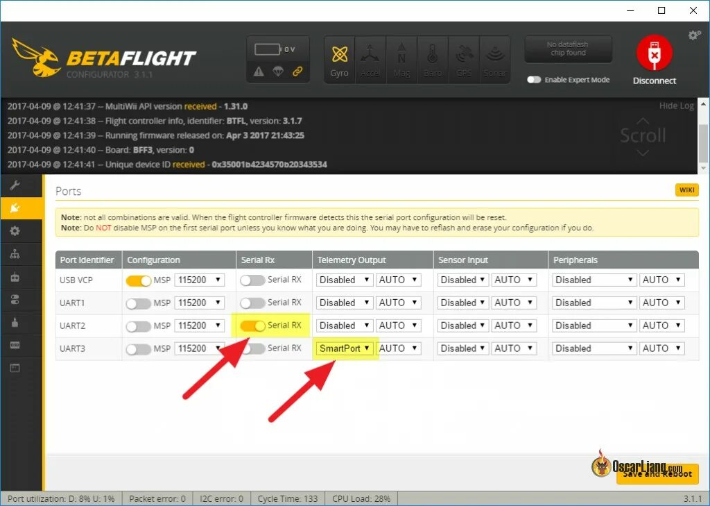This screenshot has height=506, width=710.
Task: Enable Serial RX switch on UART3
Action: pos(252,348)
